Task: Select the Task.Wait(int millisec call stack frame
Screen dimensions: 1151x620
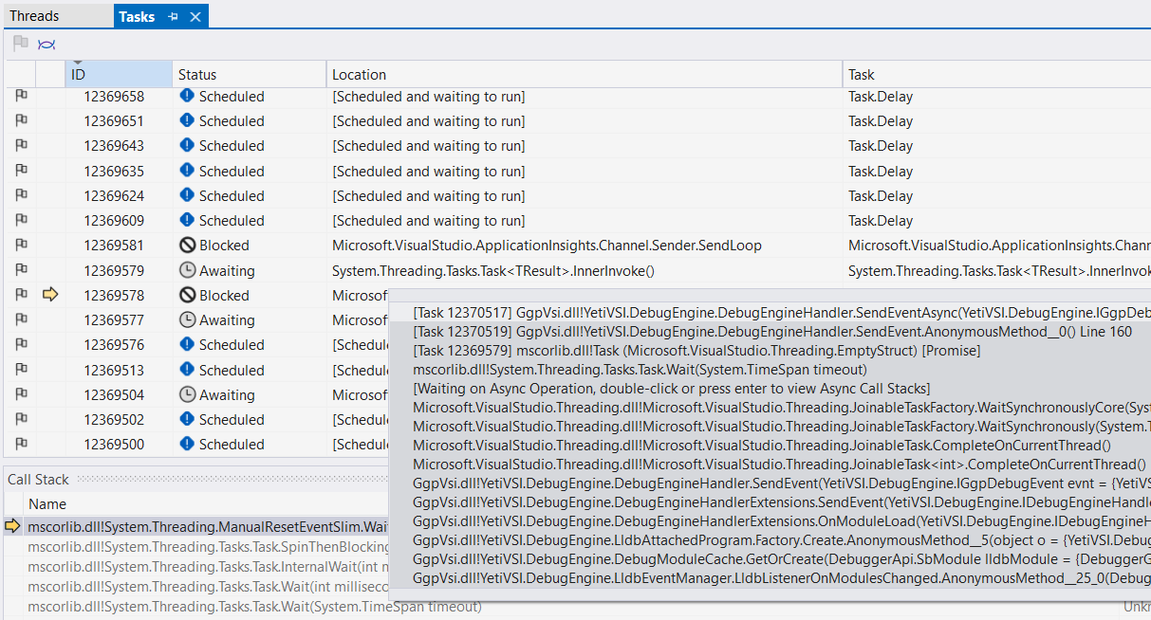Action: 209,587
